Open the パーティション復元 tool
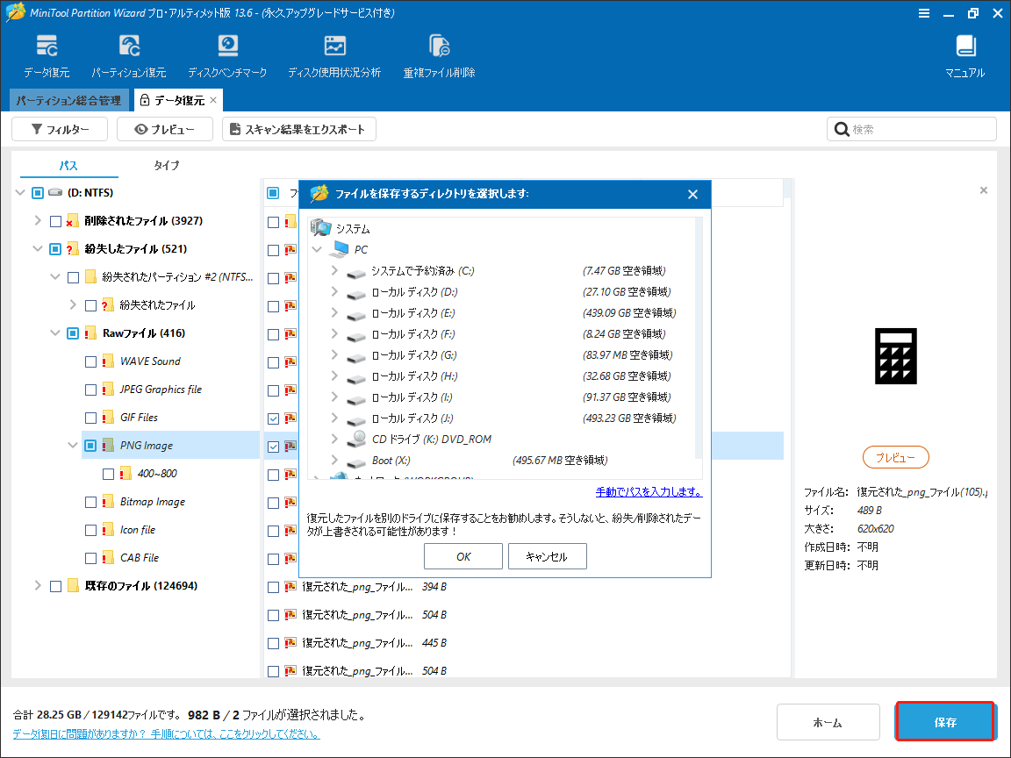This screenshot has width=1011, height=758. pyautogui.click(x=129, y=57)
